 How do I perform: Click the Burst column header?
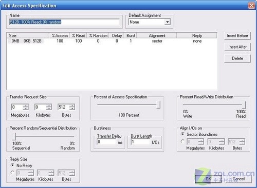coord(131,35)
